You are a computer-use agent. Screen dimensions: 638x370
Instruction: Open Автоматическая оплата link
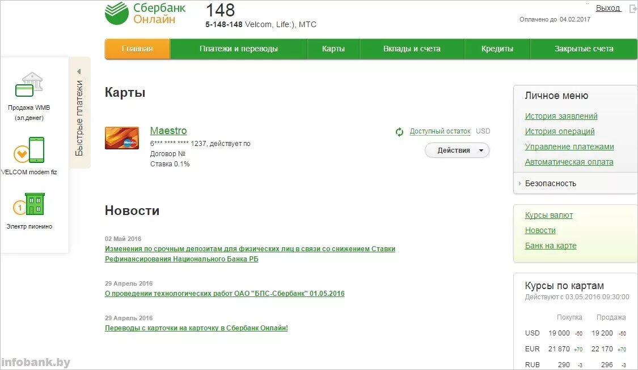pos(569,162)
